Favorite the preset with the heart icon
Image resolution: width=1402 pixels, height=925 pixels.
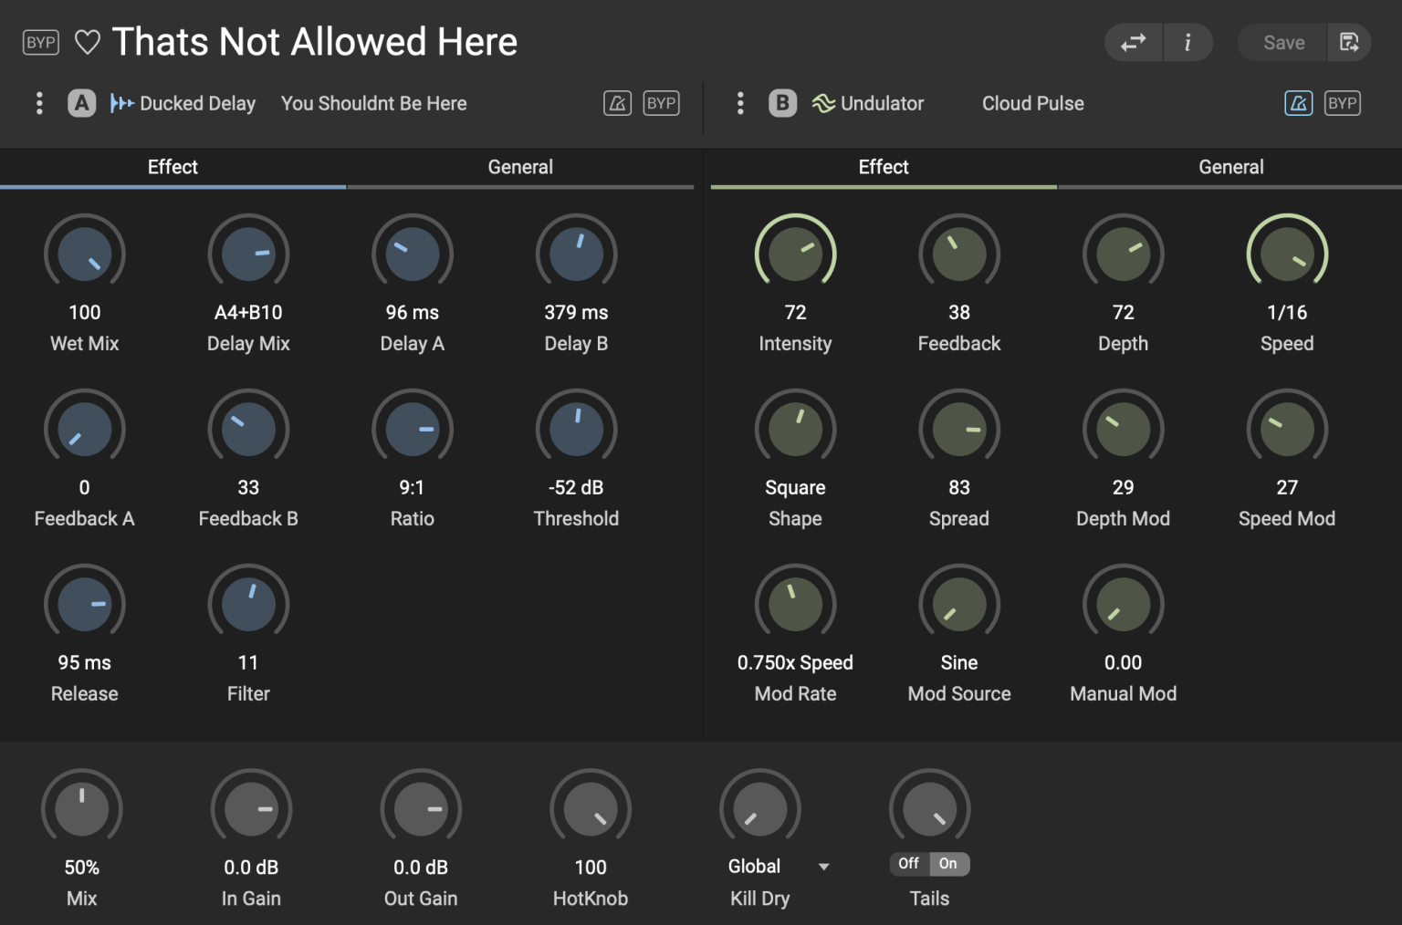(88, 43)
